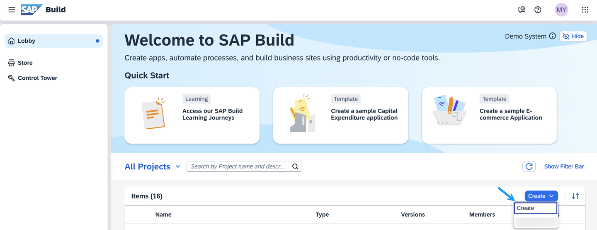This screenshot has width=597, height=230.
Task: Click the search magnifier icon
Action: 295,166
